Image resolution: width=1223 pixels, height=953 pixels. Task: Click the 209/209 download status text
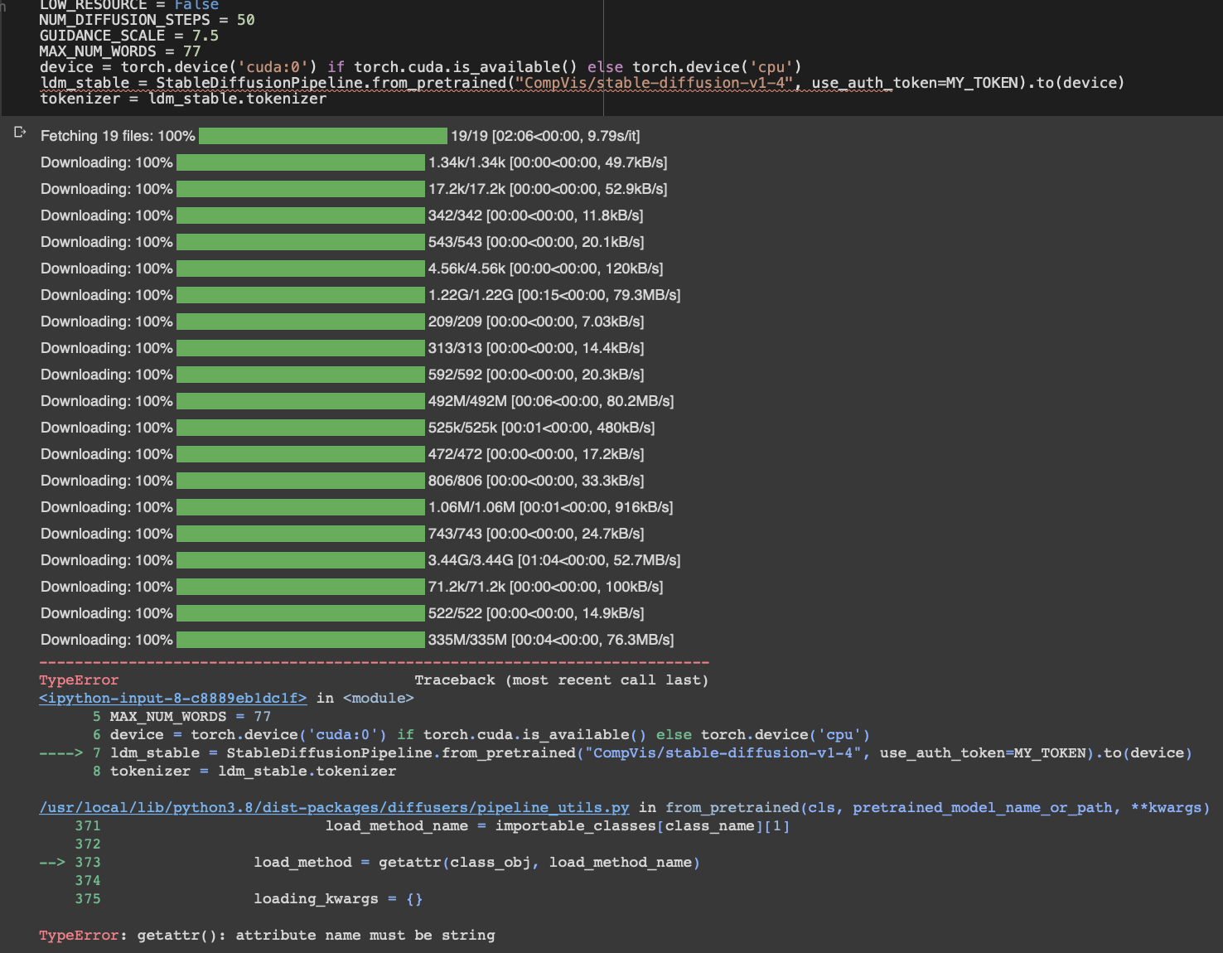point(536,322)
